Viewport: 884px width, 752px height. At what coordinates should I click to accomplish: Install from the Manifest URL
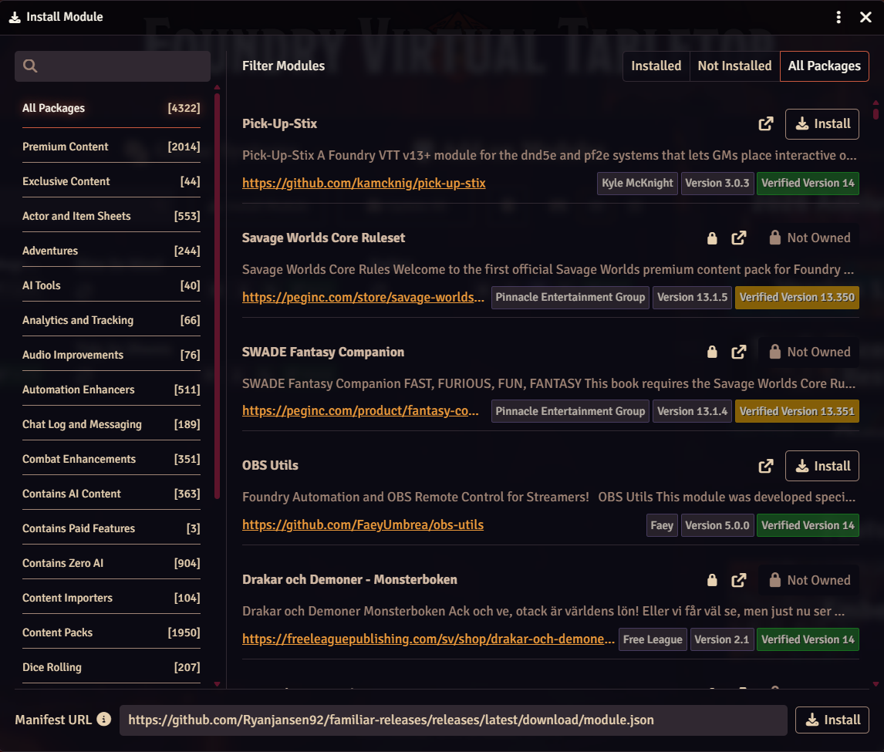click(x=832, y=720)
